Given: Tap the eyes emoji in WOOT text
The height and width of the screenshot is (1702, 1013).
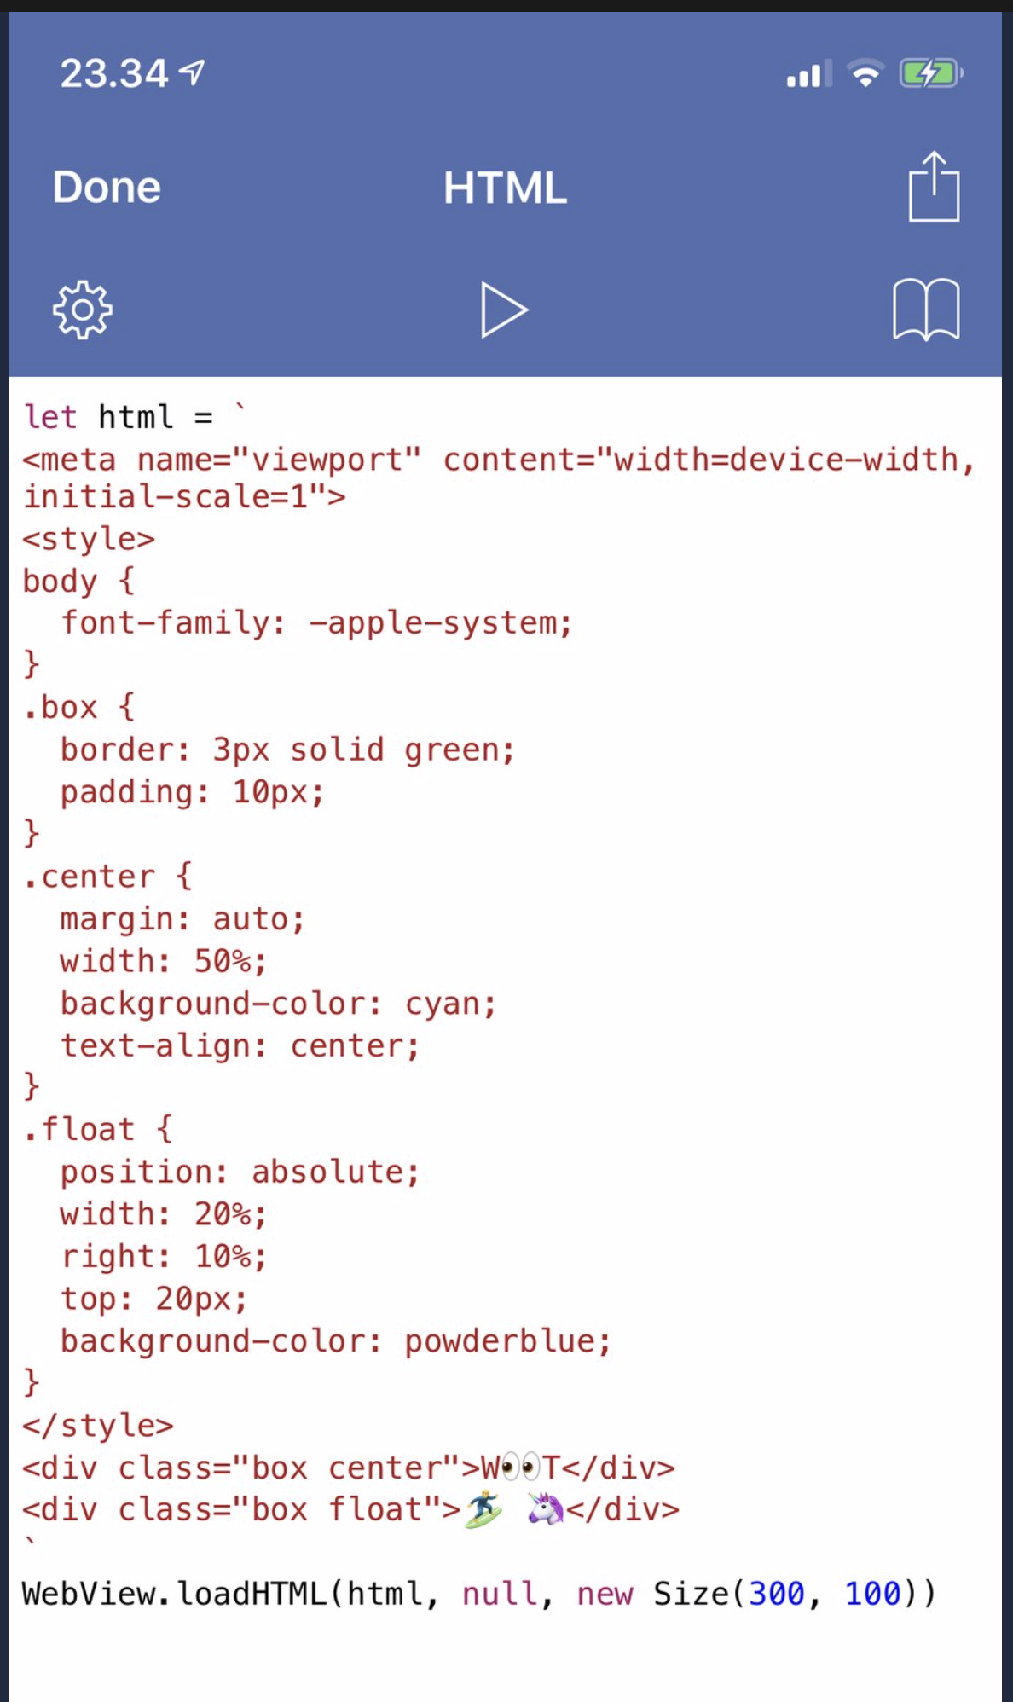Looking at the screenshot, I should click(521, 1468).
